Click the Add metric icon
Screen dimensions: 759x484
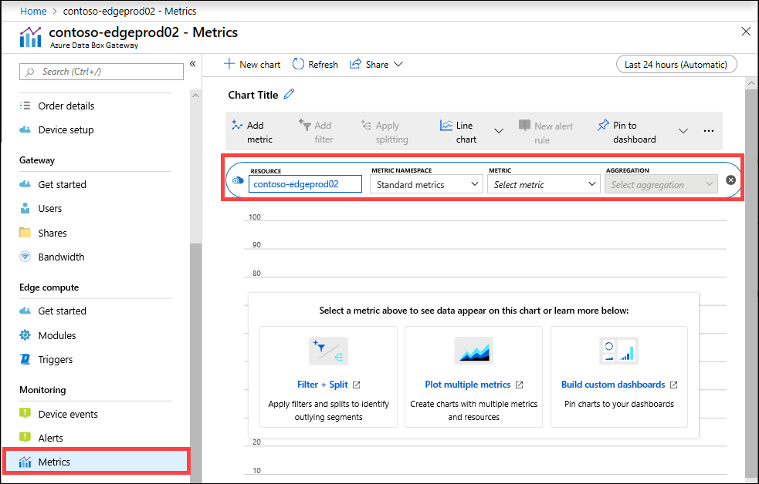(x=237, y=125)
